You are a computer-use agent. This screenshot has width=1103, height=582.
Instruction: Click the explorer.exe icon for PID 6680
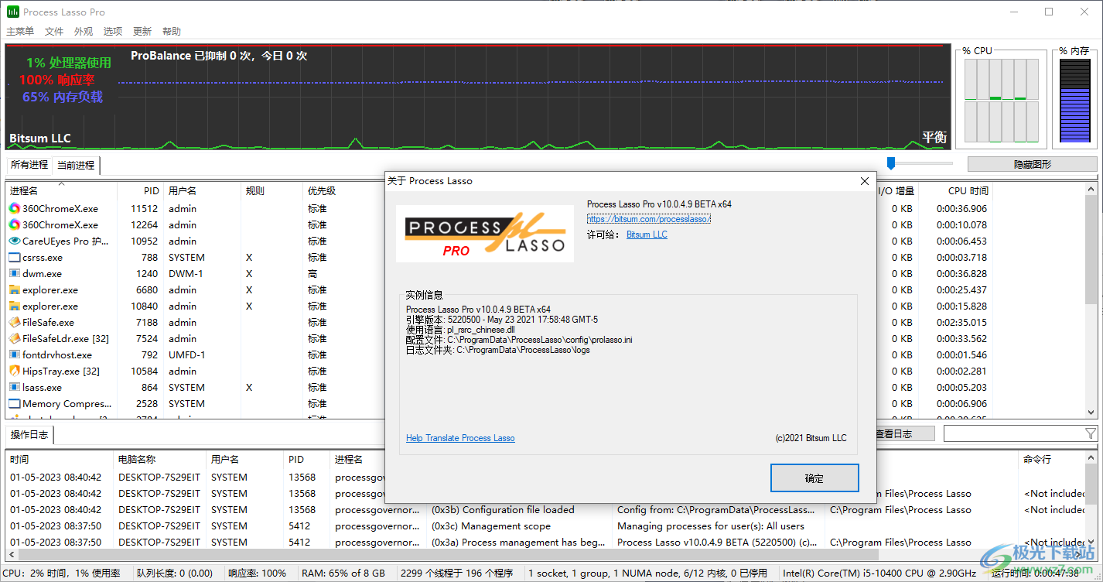pos(14,289)
